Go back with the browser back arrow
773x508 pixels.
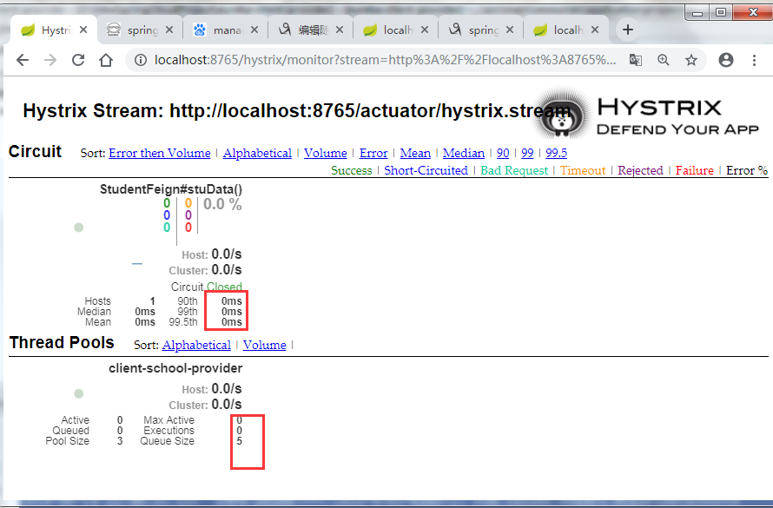[23, 60]
